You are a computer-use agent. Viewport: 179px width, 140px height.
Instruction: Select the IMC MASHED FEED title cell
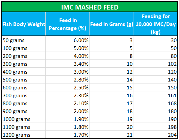89,7
